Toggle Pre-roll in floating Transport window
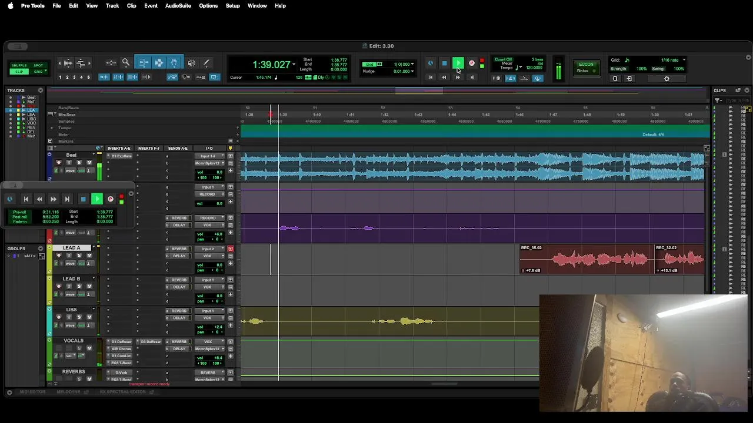 tap(19, 212)
